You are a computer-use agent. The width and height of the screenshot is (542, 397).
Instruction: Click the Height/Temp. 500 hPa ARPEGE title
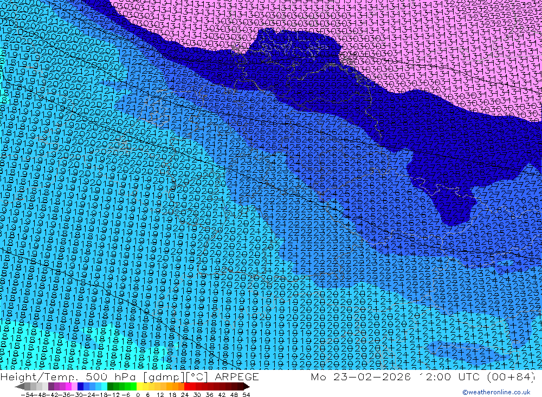[x=130, y=376]
